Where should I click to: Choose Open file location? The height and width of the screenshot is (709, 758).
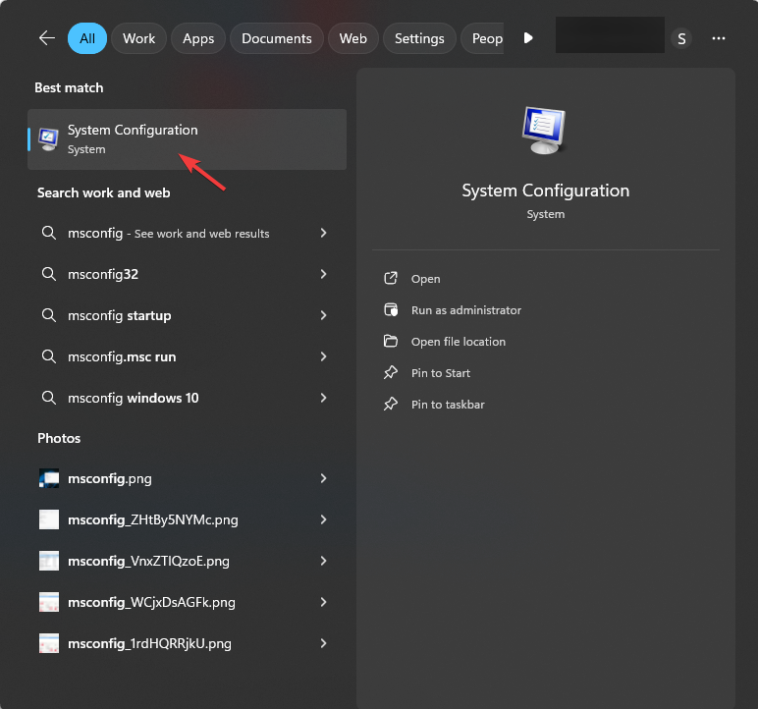click(x=459, y=342)
